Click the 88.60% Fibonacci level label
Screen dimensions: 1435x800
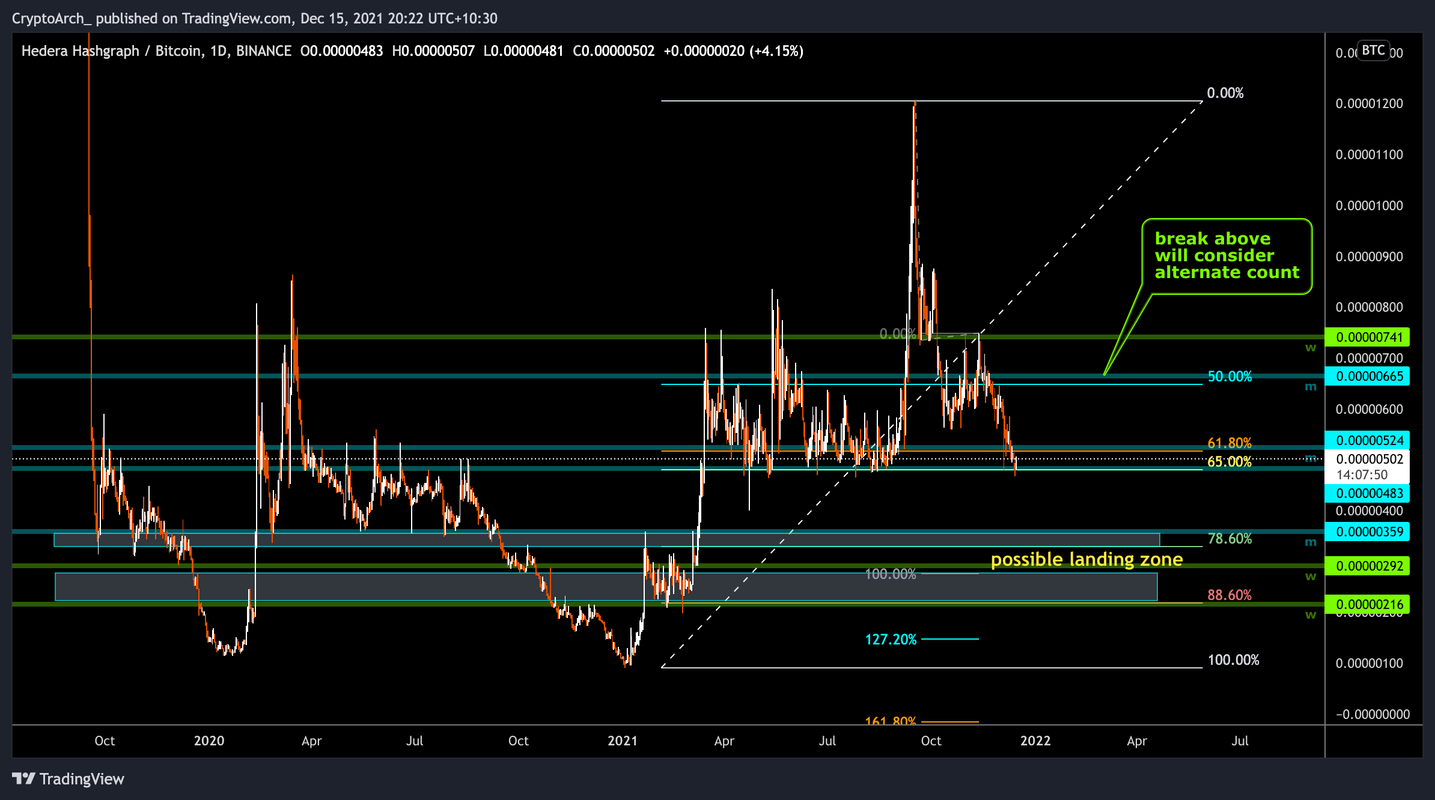pyautogui.click(x=1229, y=595)
